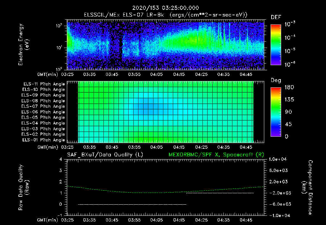Select the ELS-01 Pitch Angle row label
This screenshot has height=225, width=326.
(x=44, y=140)
